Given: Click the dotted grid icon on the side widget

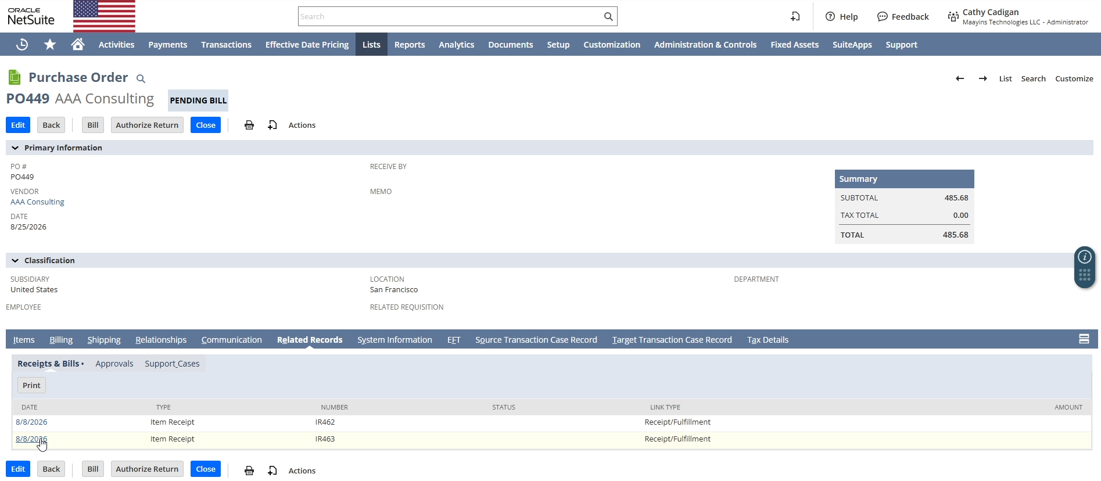Looking at the screenshot, I should pyautogui.click(x=1085, y=275).
